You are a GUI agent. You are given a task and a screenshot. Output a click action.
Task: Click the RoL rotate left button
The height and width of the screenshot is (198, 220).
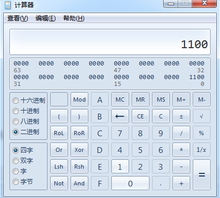[x=59, y=133]
